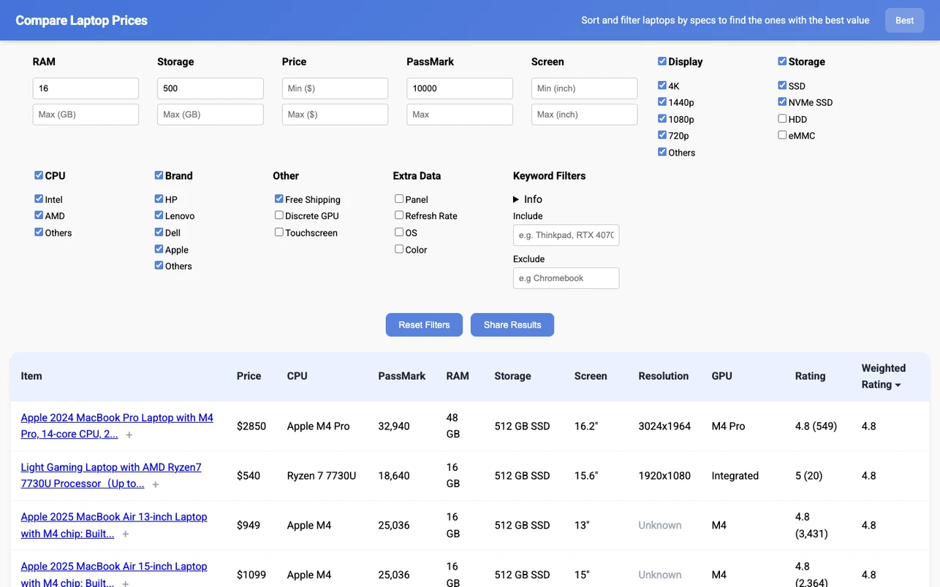Focus the RAM minimum input field
Image resolution: width=940 pixels, height=587 pixels.
86,88
